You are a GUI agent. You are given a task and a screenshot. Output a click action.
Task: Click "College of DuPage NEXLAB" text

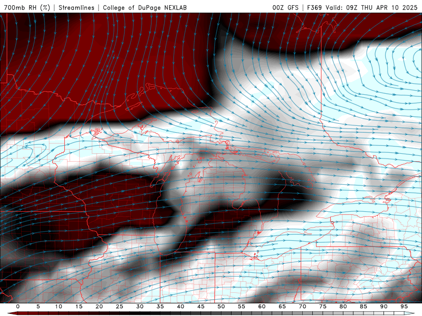(145, 7)
